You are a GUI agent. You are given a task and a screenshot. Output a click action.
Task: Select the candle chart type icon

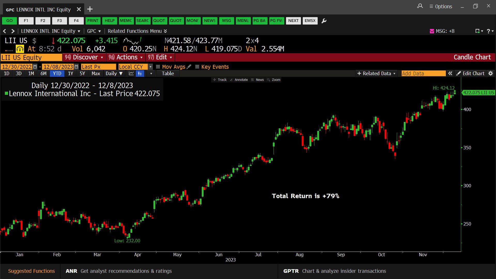point(140,73)
